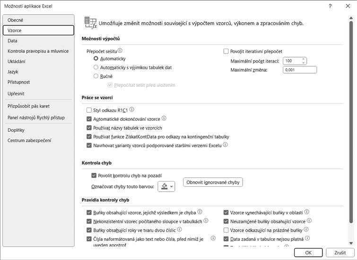Enable the Povolit iterativní přepočet checkbox
The width and height of the screenshot is (357, 260).
pyautogui.click(x=226, y=51)
